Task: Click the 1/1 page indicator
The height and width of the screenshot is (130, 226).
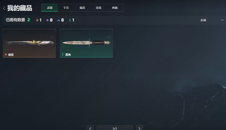Action: click(115, 128)
